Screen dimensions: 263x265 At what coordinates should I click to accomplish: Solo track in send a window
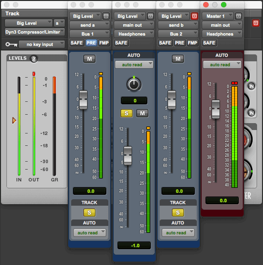(89, 213)
